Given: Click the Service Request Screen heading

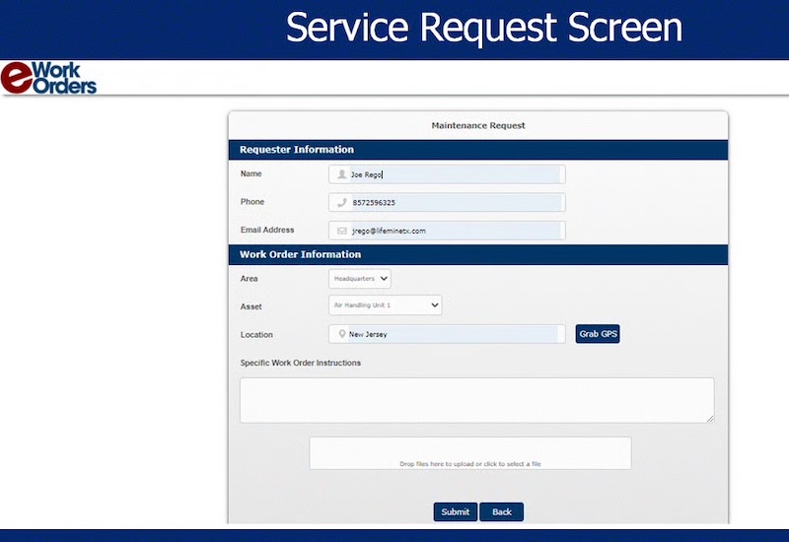Looking at the screenshot, I should pos(484,28).
